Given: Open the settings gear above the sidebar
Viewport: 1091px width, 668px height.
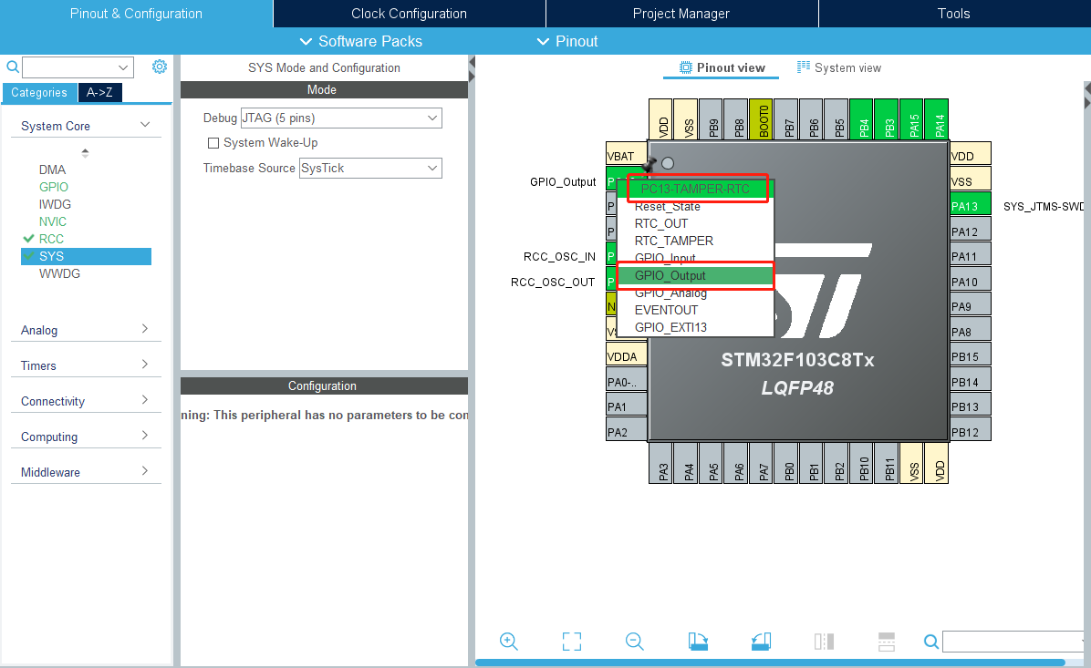Looking at the screenshot, I should pyautogui.click(x=160, y=66).
